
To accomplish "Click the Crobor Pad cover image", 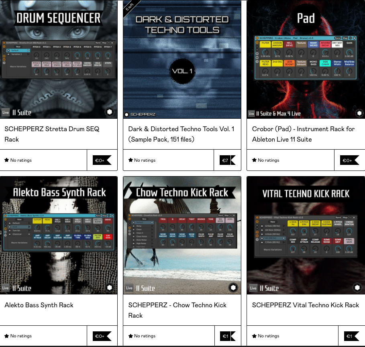I will point(306,59).
